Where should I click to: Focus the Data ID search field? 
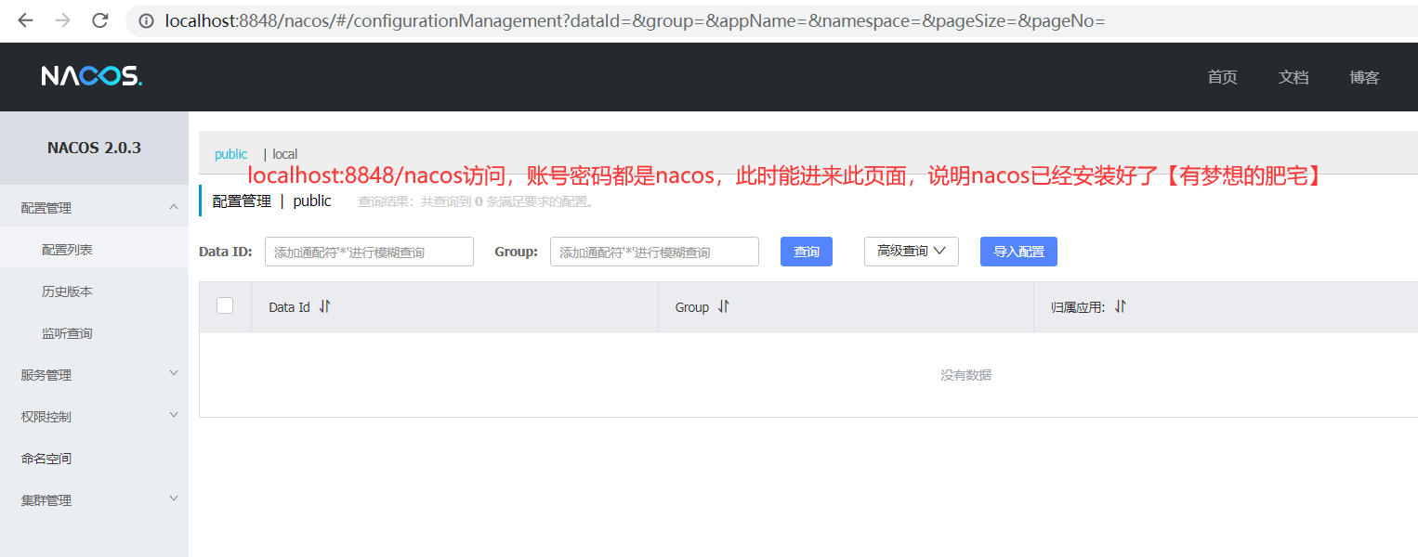click(369, 252)
